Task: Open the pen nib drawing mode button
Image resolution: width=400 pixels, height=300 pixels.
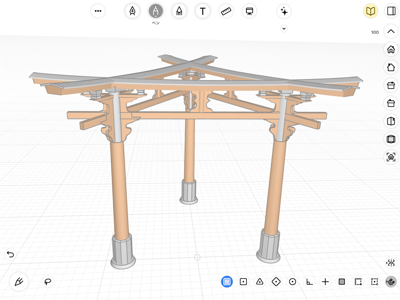Action: tap(19, 282)
